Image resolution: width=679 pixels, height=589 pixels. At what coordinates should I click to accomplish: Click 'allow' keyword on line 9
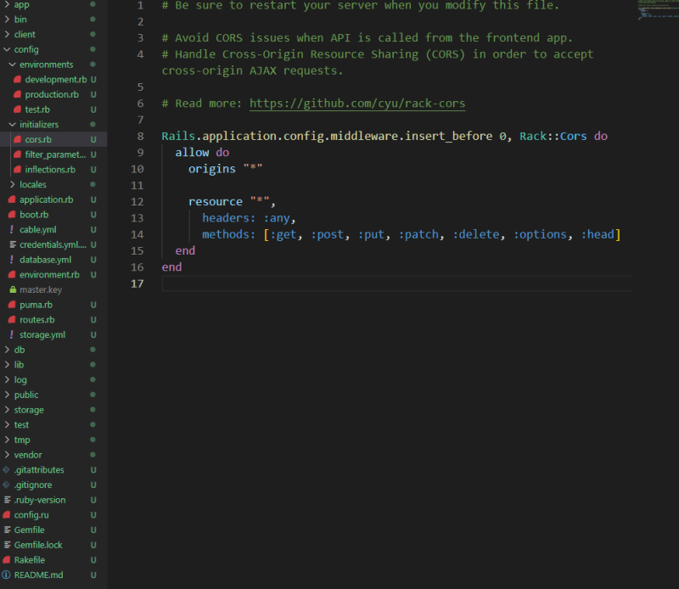pos(192,153)
